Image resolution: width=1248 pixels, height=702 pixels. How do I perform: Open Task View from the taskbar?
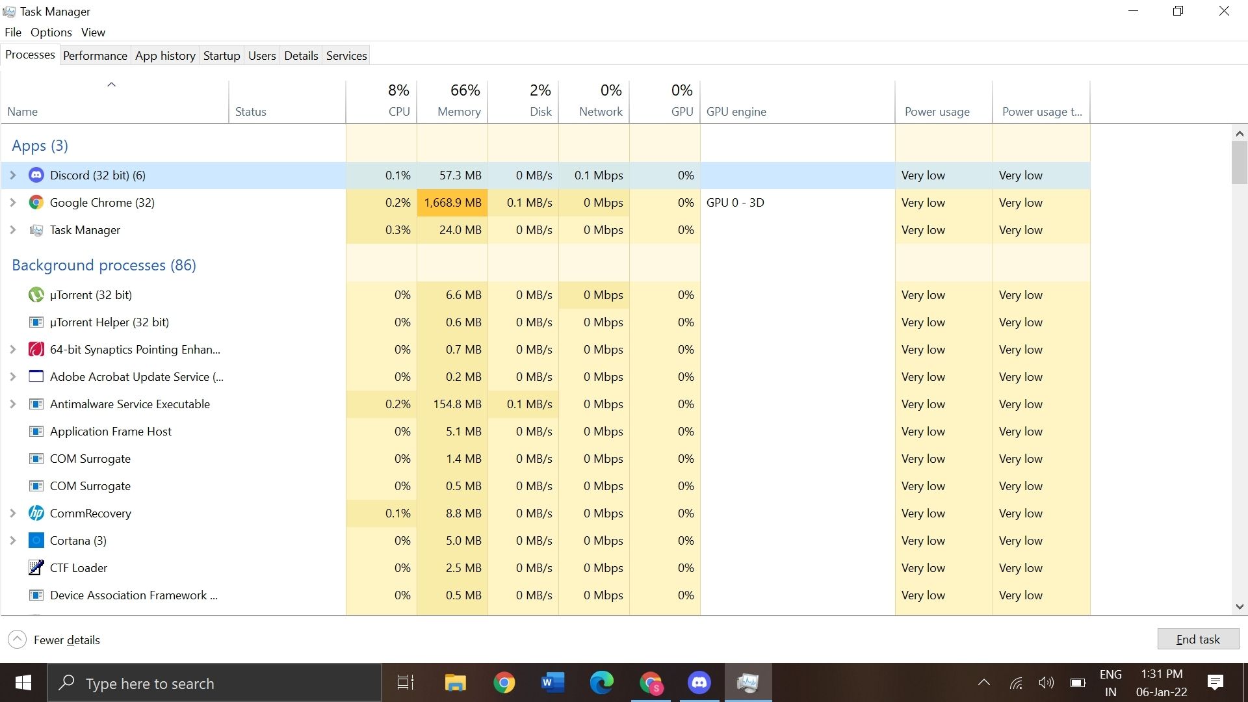[x=406, y=682]
